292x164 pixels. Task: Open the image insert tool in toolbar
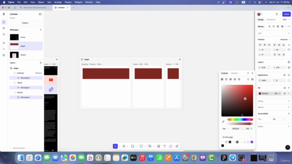click(x=158, y=146)
